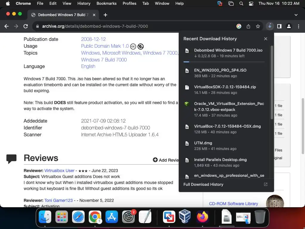Click the Oracle VirtualBox Extension Pack entry
Image resolution: width=305 pixels, height=229 pixels.
tap(225, 109)
